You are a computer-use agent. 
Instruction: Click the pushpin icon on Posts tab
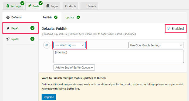[x=29, y=6]
